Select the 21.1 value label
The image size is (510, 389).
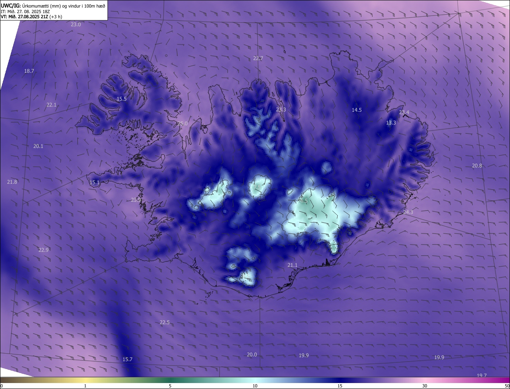coord(292,265)
